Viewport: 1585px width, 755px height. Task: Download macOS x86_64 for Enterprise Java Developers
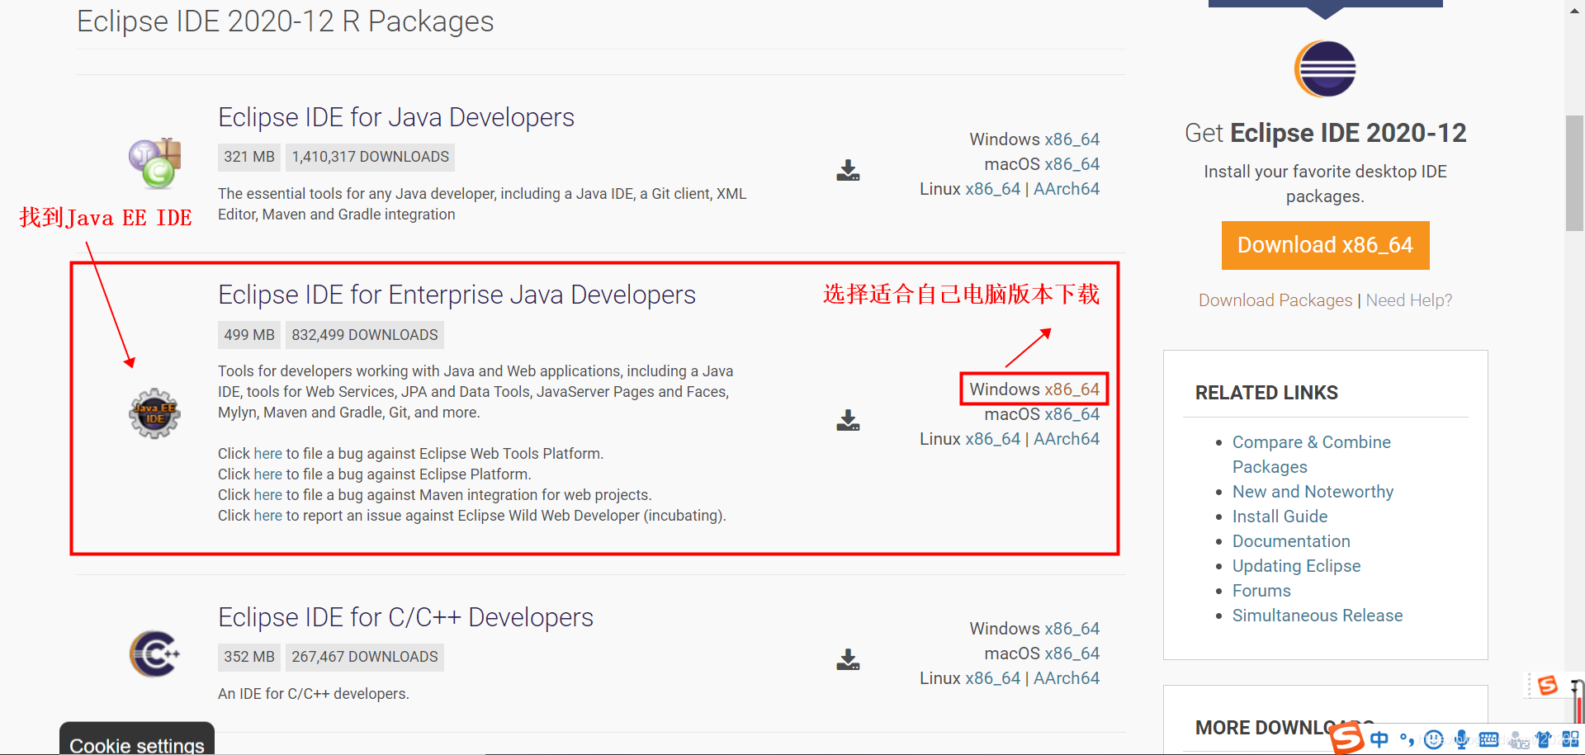(x=1072, y=414)
